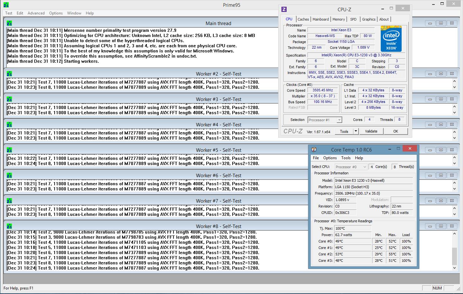
Task: Click the Core Temp thermometer title icon
Action: coord(314,150)
